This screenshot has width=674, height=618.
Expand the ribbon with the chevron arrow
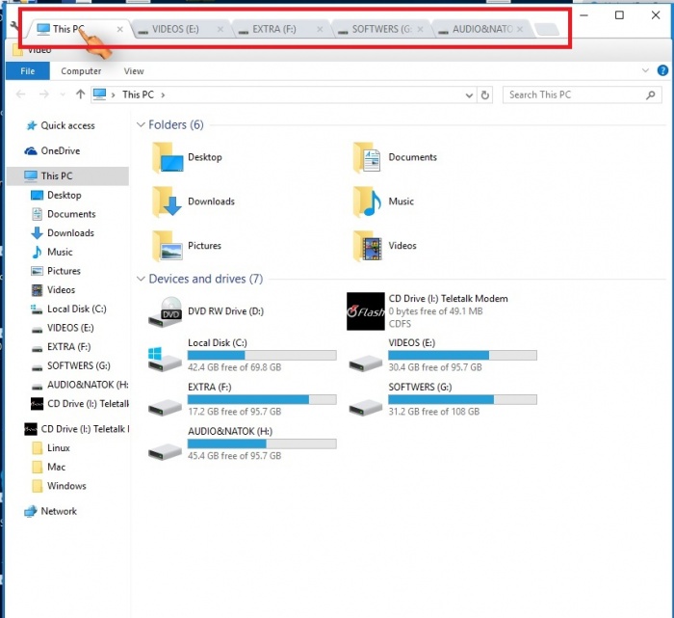pyautogui.click(x=645, y=70)
